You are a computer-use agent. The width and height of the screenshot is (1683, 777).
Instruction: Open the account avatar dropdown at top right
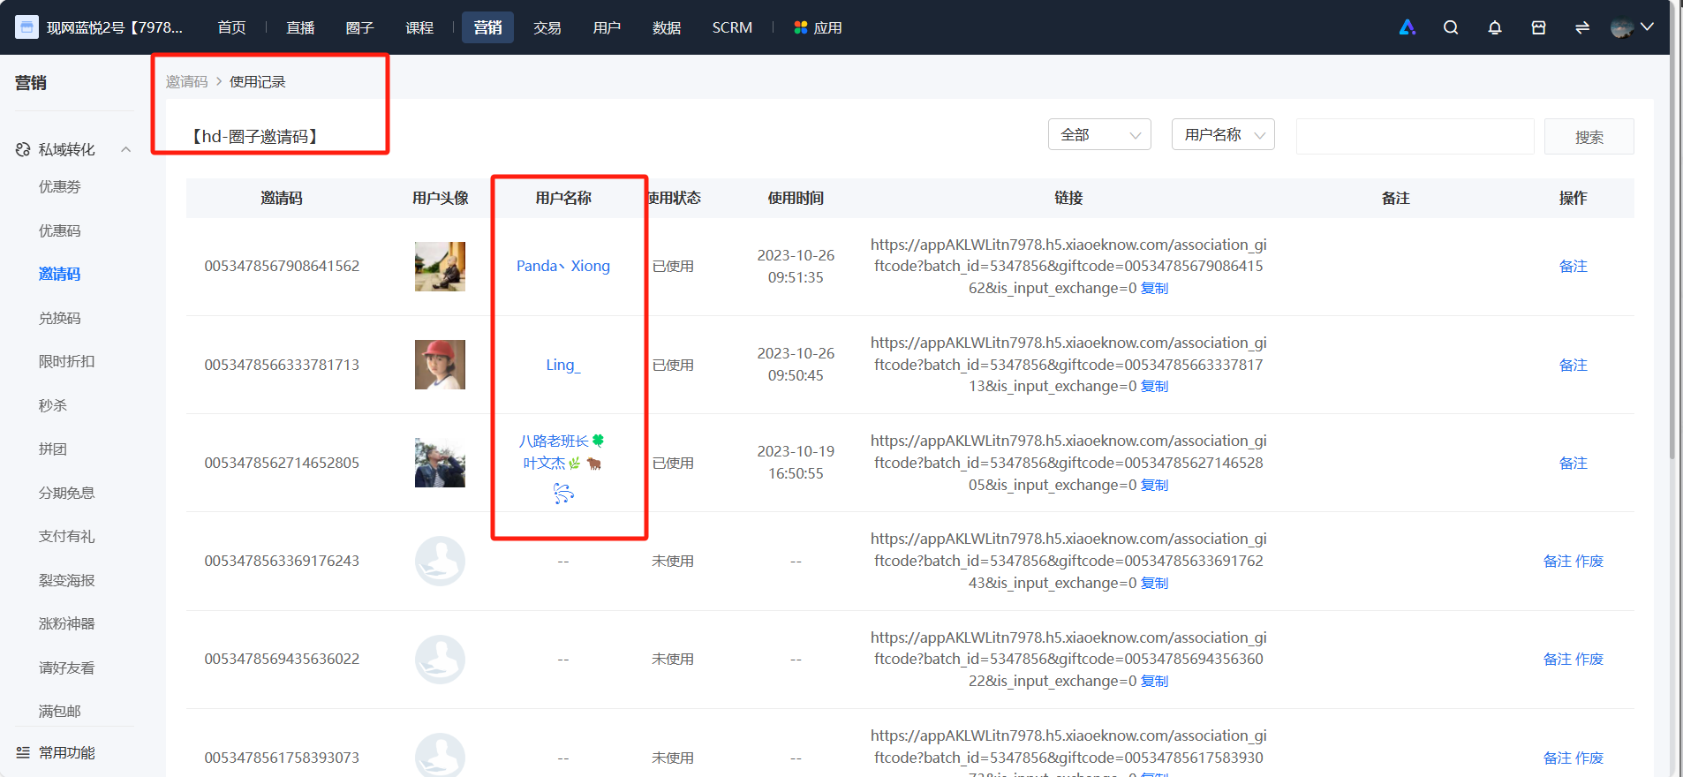pyautogui.click(x=1632, y=27)
